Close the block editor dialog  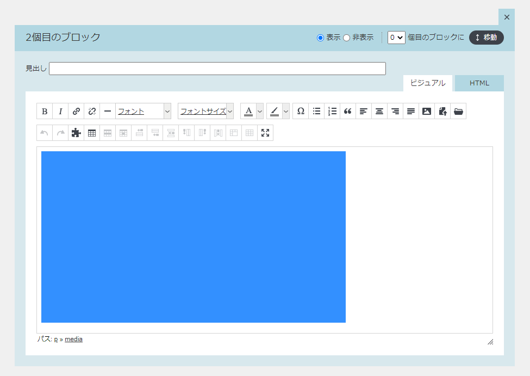click(507, 17)
